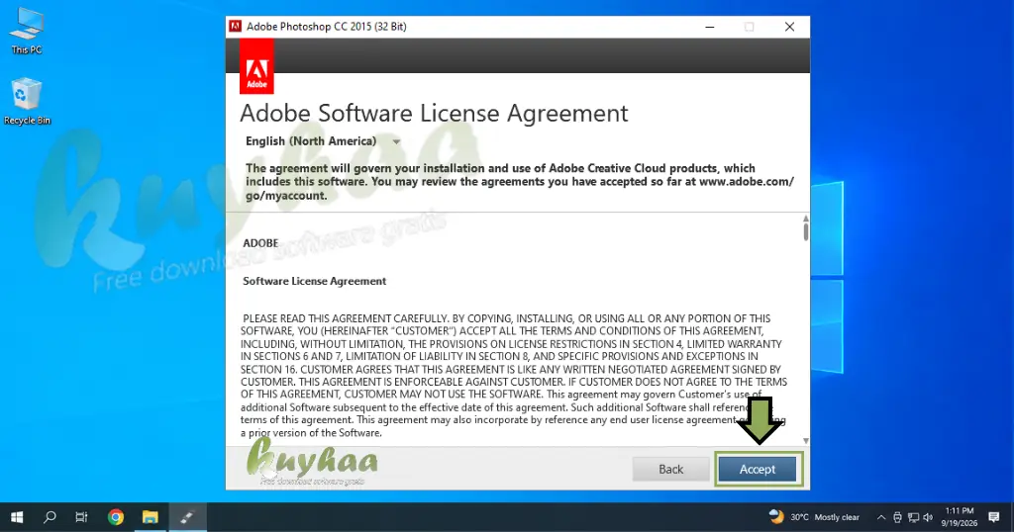Click the 'Software License Agreement' subheading
Image resolution: width=1014 pixels, height=532 pixels.
coord(314,281)
